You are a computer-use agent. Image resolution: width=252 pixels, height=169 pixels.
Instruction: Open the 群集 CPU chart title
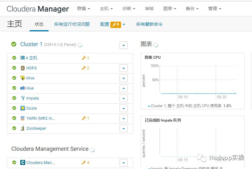point(153,57)
